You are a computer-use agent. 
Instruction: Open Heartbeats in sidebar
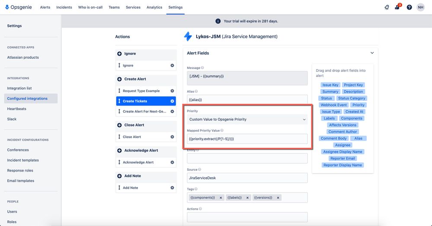point(16,109)
